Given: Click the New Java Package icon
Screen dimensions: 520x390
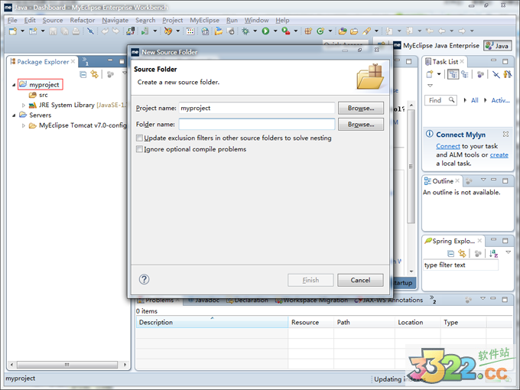Looking at the screenshot, I should (308, 31).
